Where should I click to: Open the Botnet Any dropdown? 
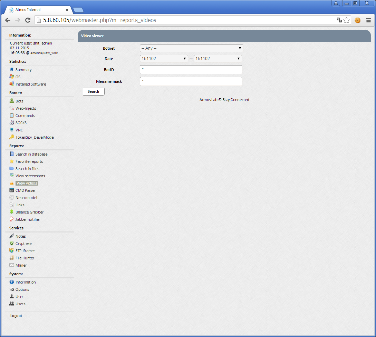[191, 48]
